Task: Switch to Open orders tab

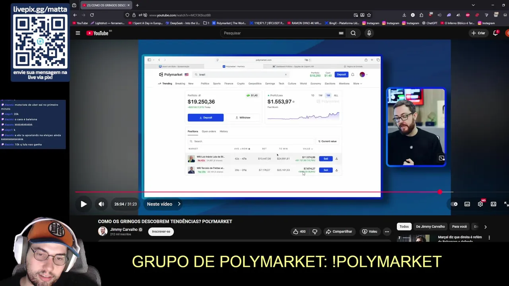Action: tap(209, 131)
